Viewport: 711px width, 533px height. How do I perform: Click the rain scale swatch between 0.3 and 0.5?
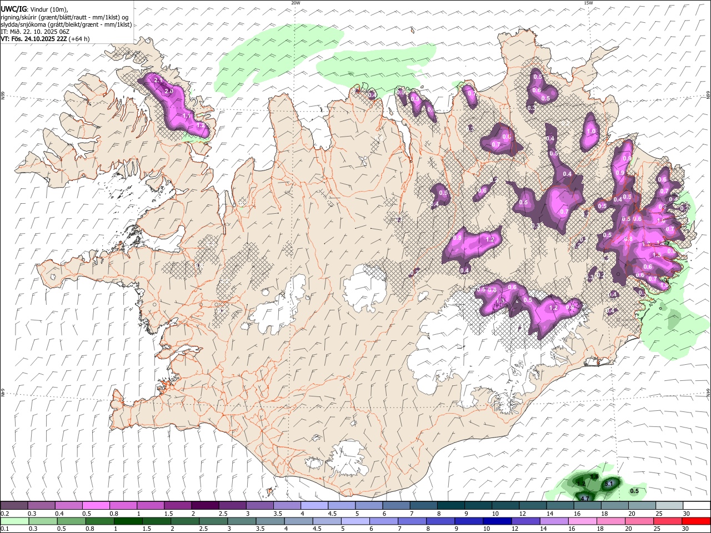point(43,521)
